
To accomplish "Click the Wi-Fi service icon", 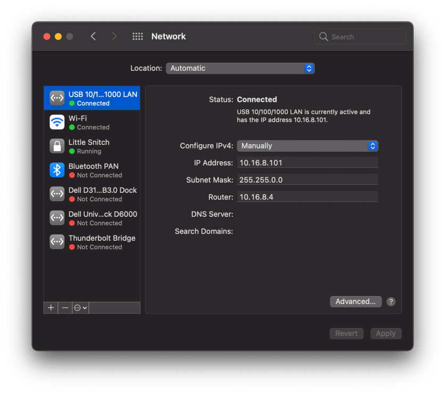I will (x=57, y=122).
